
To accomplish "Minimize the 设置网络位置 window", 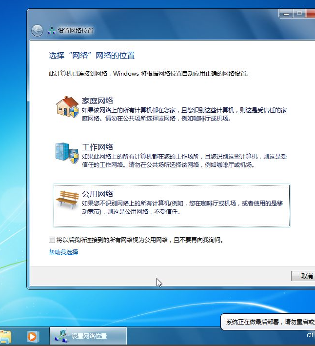I will click(286, 14).
